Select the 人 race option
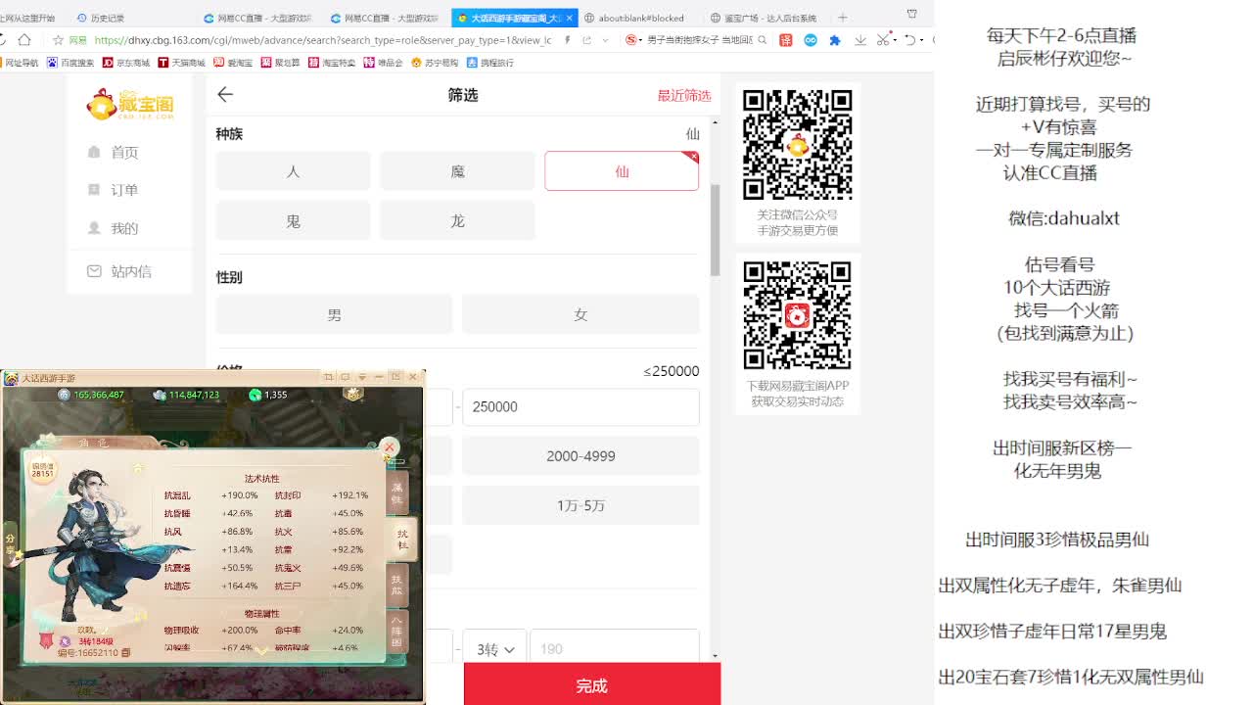Image resolution: width=1253 pixels, height=705 pixels. [293, 171]
